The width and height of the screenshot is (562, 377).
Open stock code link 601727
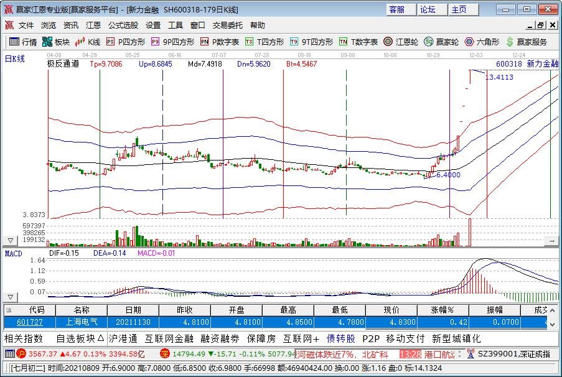(x=30, y=322)
